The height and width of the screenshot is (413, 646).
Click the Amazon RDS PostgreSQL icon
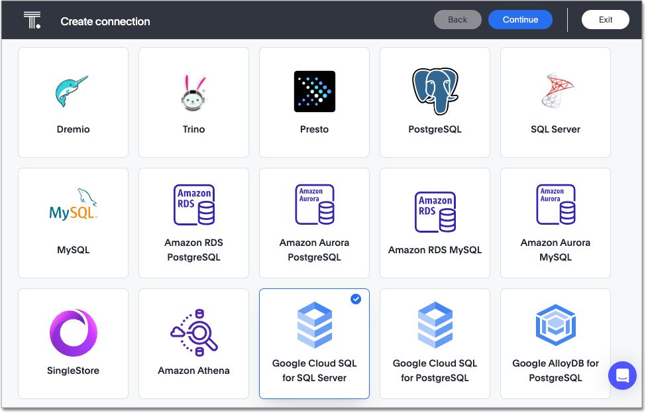(193, 204)
